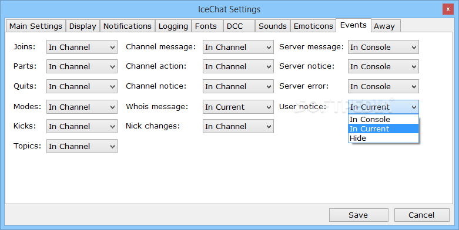Screen dimensions: 459x230
Task: Open the Channel notice dropdown
Action: tap(238, 86)
